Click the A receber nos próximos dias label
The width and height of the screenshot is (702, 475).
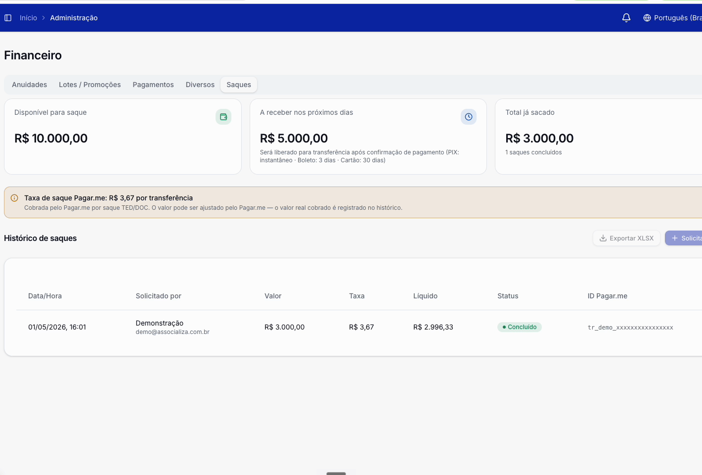tap(307, 112)
